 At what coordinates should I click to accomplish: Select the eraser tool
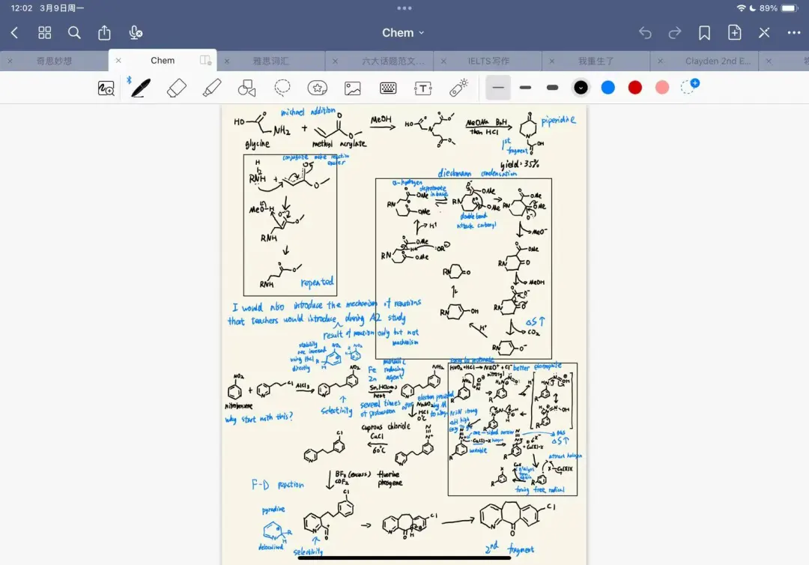[x=176, y=88]
